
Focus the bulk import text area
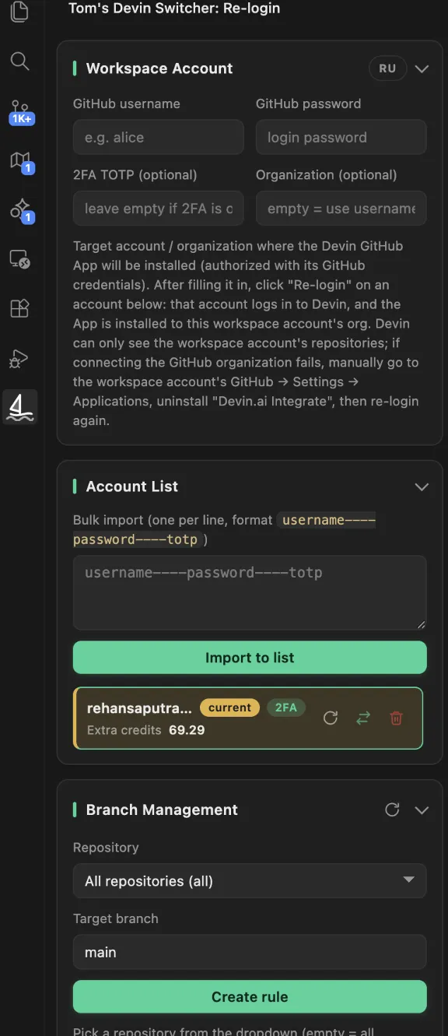pos(250,592)
